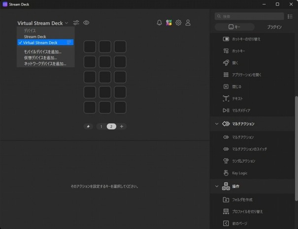Image resolution: width=298 pixels, height=229 pixels.
Task: Open the colorful Marketplace icon
Action: click(169, 23)
